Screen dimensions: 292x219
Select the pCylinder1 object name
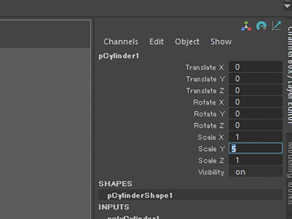click(119, 56)
